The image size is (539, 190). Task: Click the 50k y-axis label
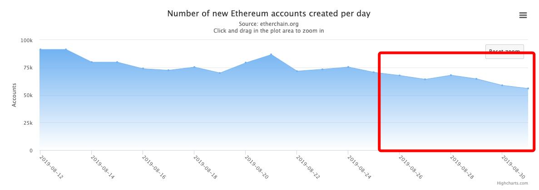pos(28,95)
